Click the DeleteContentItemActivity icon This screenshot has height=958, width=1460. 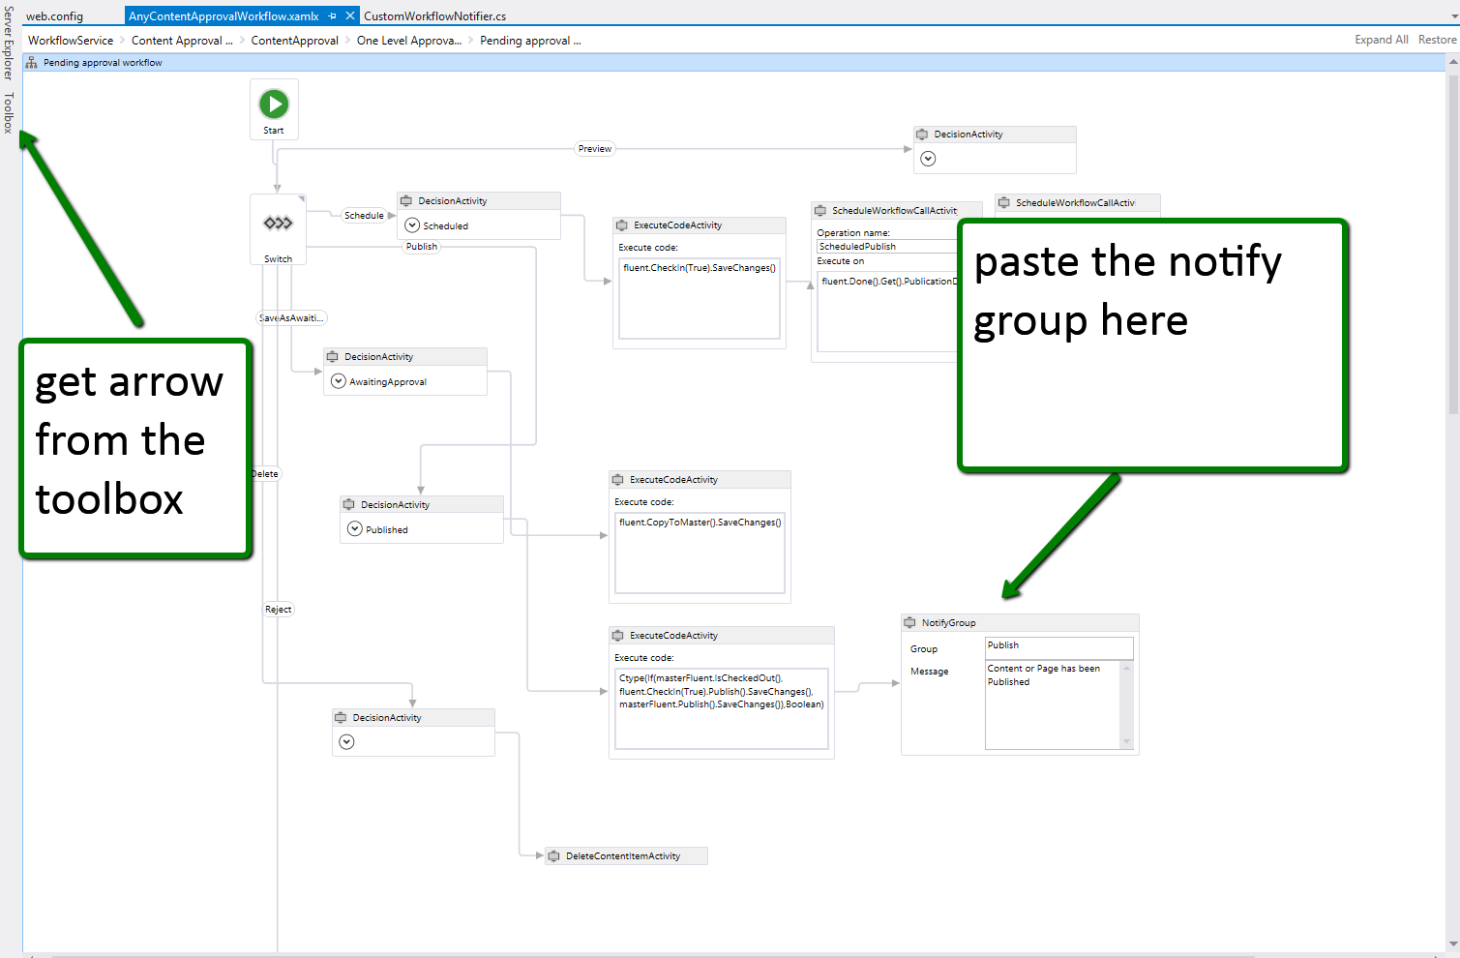pos(553,855)
